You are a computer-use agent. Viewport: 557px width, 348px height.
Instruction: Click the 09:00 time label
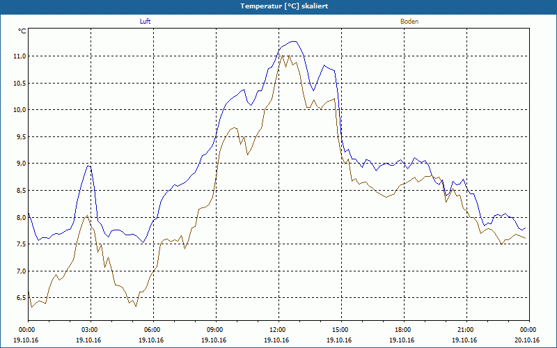coord(216,330)
